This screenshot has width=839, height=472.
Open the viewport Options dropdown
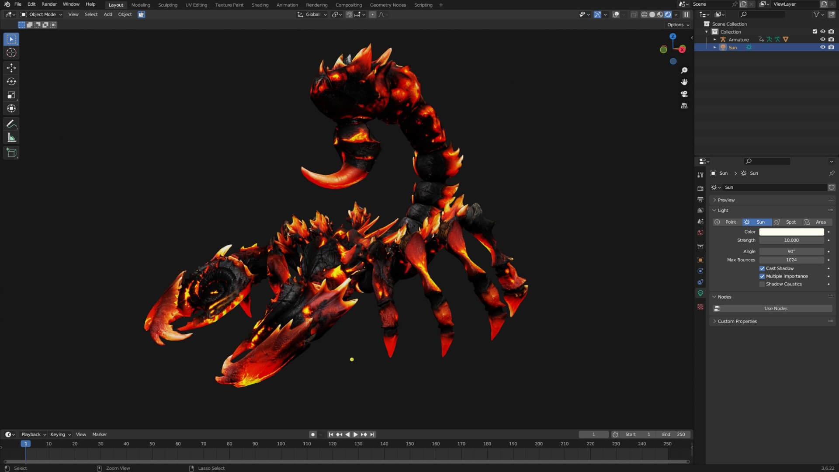click(x=678, y=25)
